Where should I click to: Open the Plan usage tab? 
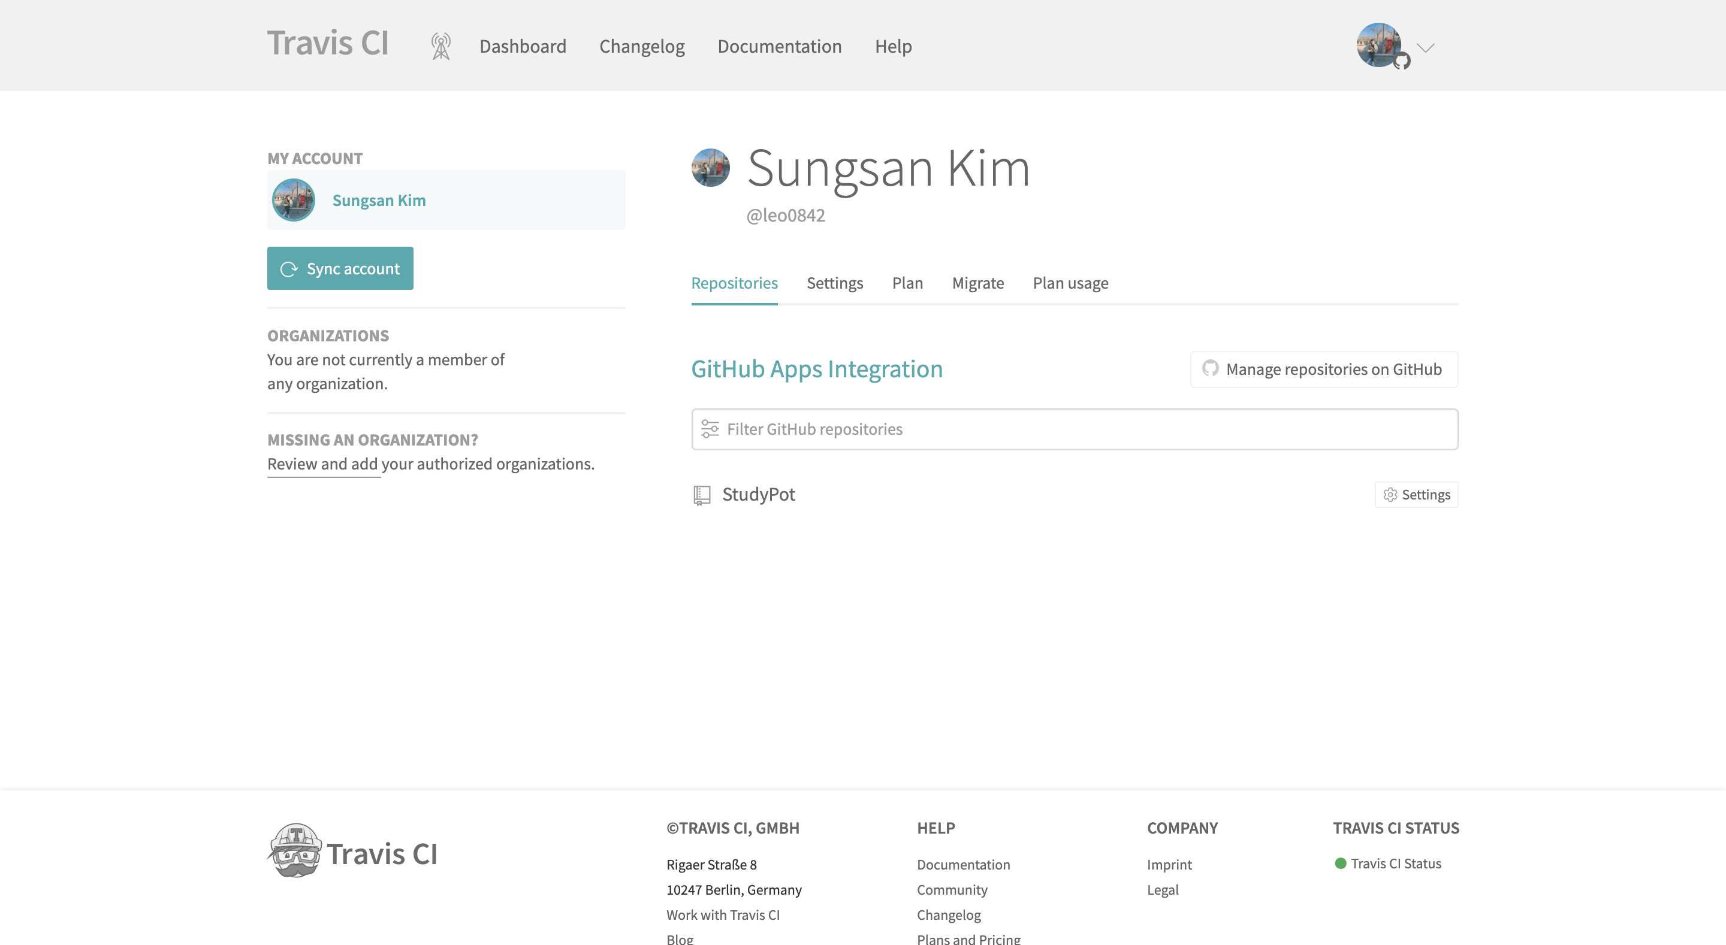[1070, 283]
